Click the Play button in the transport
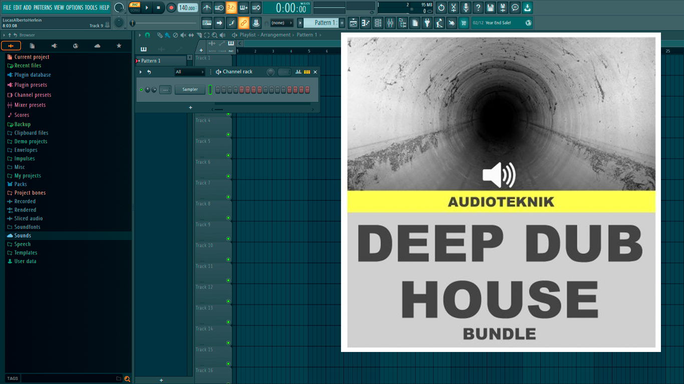The width and height of the screenshot is (684, 384). (147, 7)
